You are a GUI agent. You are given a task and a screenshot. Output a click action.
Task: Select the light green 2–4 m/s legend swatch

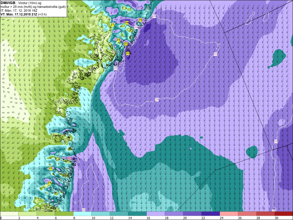[x=28, y=214]
